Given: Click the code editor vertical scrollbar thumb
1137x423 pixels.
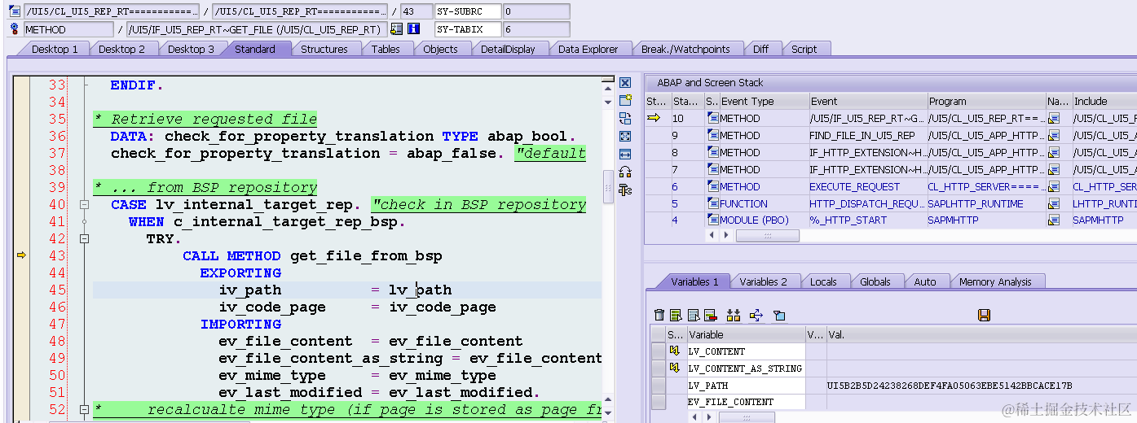Looking at the screenshot, I should click(x=607, y=186).
